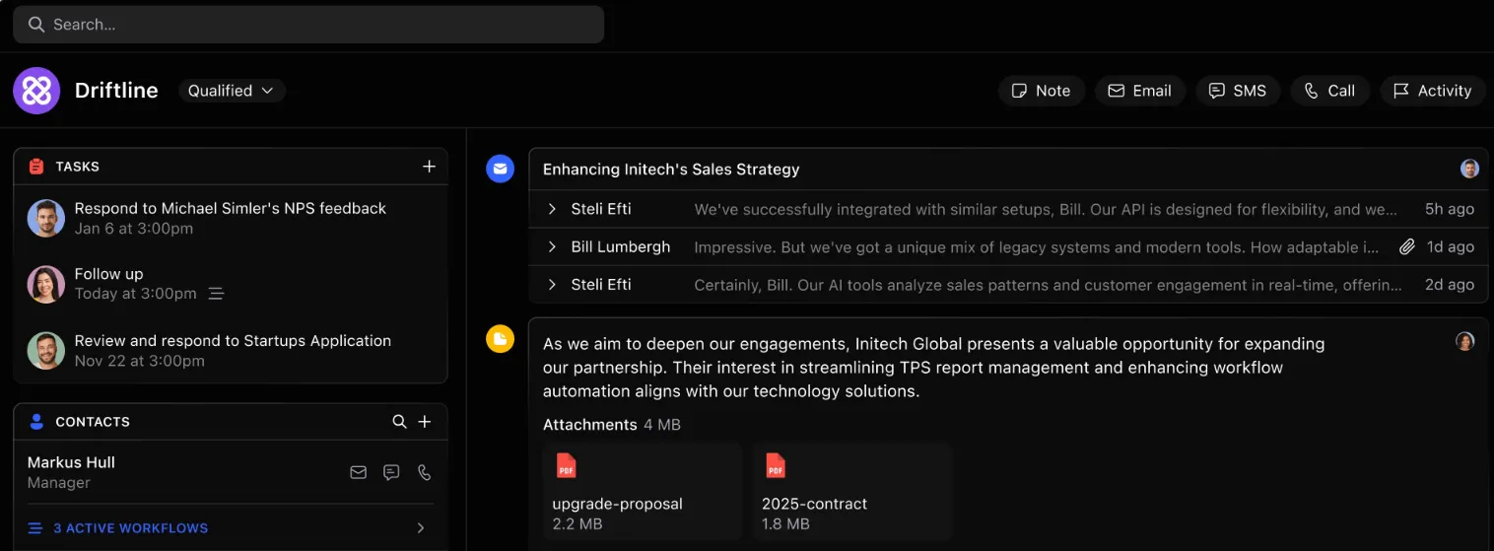The height and width of the screenshot is (551, 1494).
Task: Send SMS to Markus Hull via chat icon
Action: (391, 472)
